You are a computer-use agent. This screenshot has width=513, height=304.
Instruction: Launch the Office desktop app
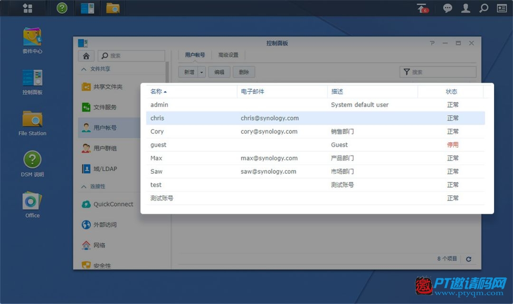click(32, 205)
